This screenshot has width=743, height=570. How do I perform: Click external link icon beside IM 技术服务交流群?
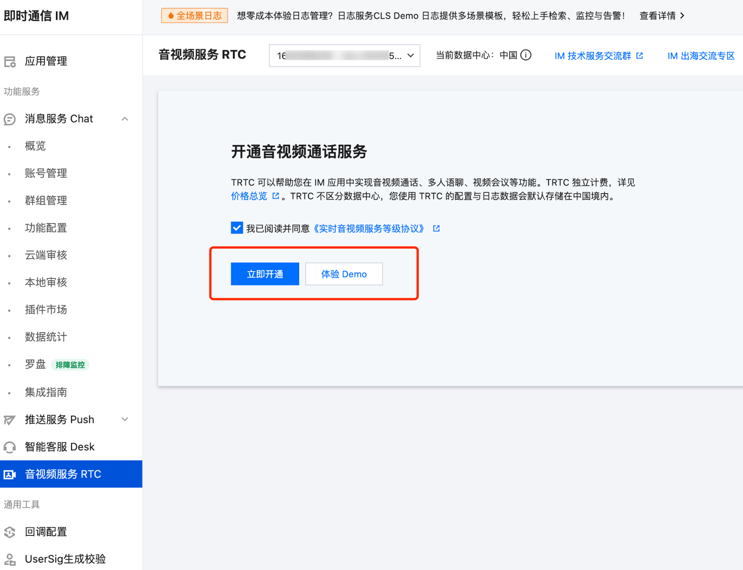640,56
